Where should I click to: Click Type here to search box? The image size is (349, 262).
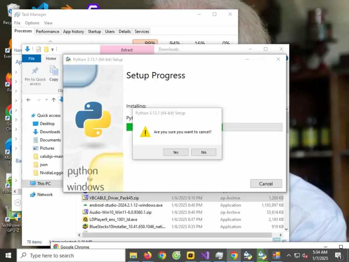click(71, 255)
